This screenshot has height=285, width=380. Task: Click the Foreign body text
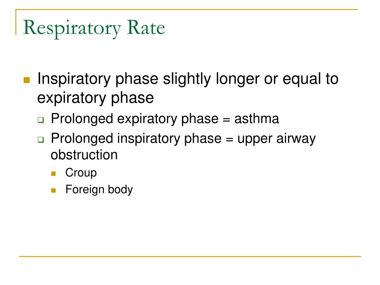pos(99,190)
